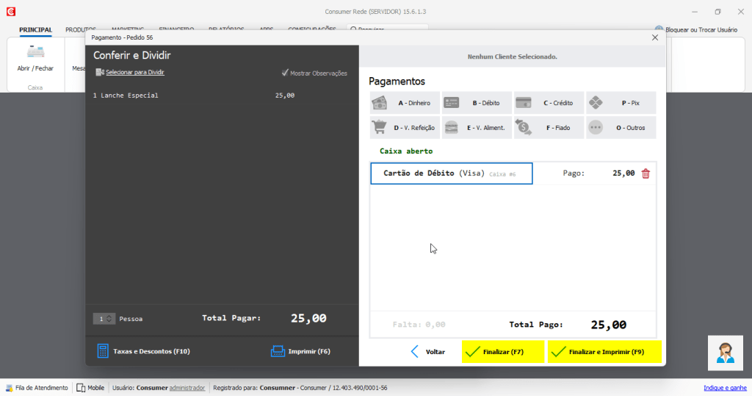Delete the Cartão de Débito payment
This screenshot has width=752, height=396.
[646, 174]
